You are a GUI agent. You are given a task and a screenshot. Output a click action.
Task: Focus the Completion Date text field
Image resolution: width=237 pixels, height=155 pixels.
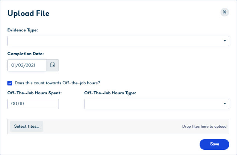tap(27, 65)
